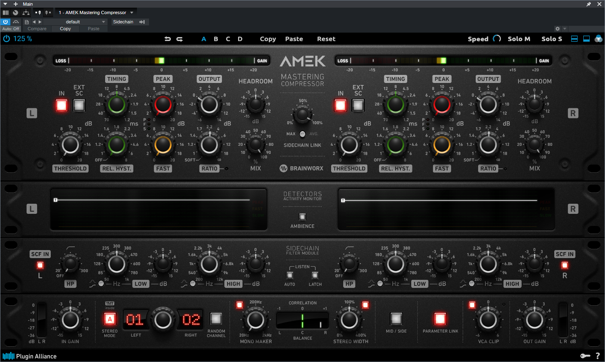Click the redo arrow icon
Viewport: 605px width, 362px height.
tap(180, 39)
